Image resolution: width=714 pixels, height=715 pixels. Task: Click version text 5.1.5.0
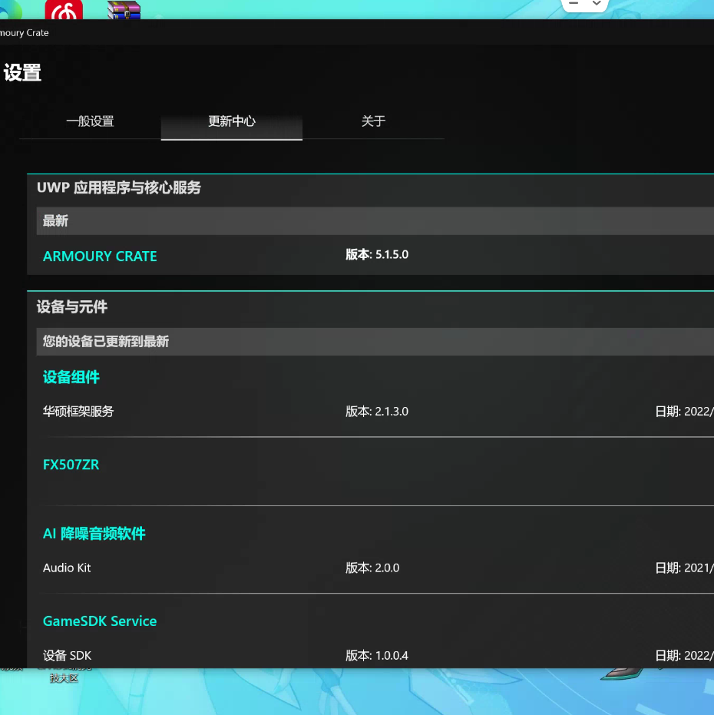[392, 254]
